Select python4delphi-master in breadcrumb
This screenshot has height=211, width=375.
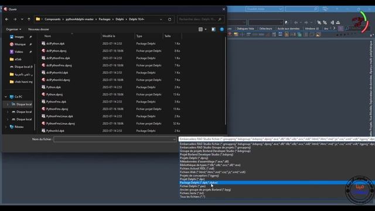coord(80,19)
